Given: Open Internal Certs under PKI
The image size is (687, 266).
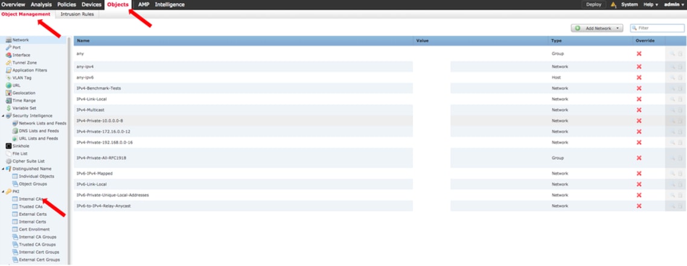Looking at the screenshot, I should pos(33,222).
